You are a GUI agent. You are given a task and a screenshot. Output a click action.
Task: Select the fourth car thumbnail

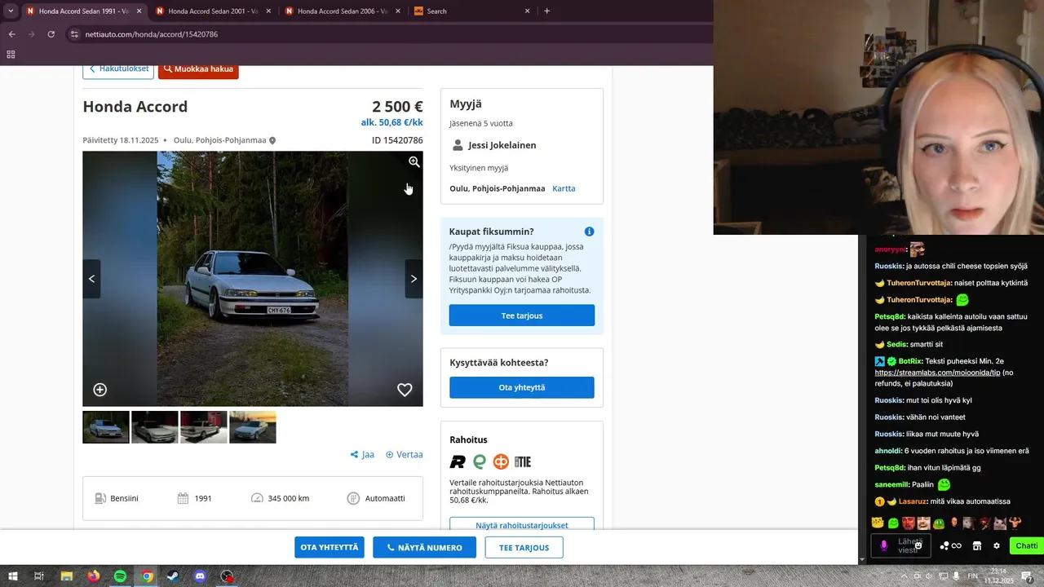click(253, 427)
